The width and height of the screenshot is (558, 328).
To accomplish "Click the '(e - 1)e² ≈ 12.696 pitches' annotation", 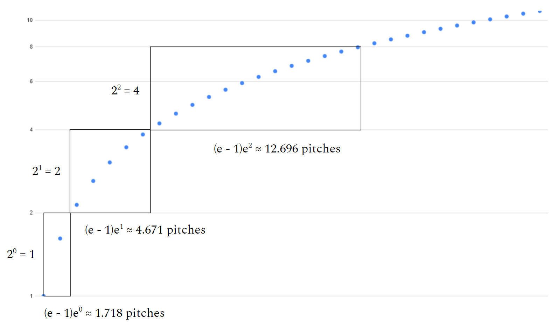I will click(x=277, y=149).
